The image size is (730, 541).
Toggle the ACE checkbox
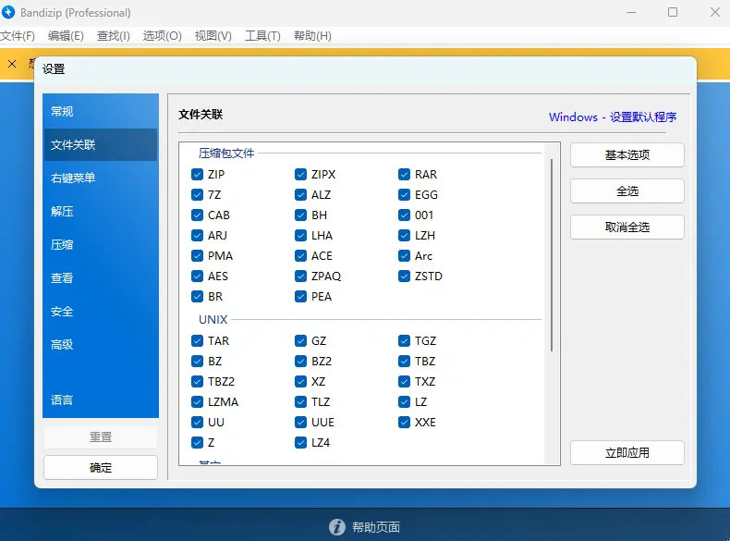click(x=300, y=256)
